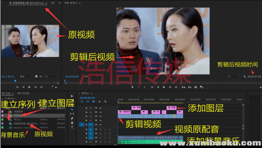Switch to media browser tab
The height and width of the screenshot is (148, 262).
pos(23,94)
